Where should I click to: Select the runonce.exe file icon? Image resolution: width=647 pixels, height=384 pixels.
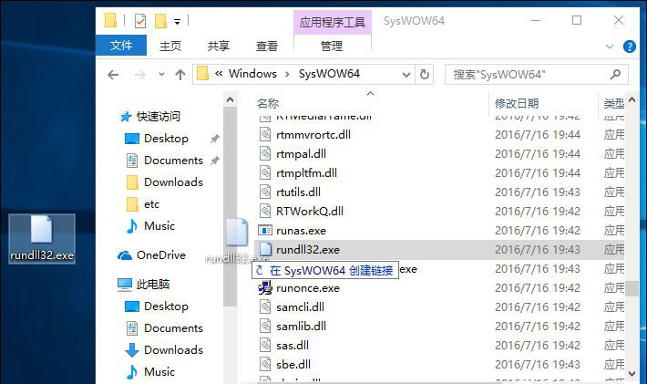coord(265,288)
